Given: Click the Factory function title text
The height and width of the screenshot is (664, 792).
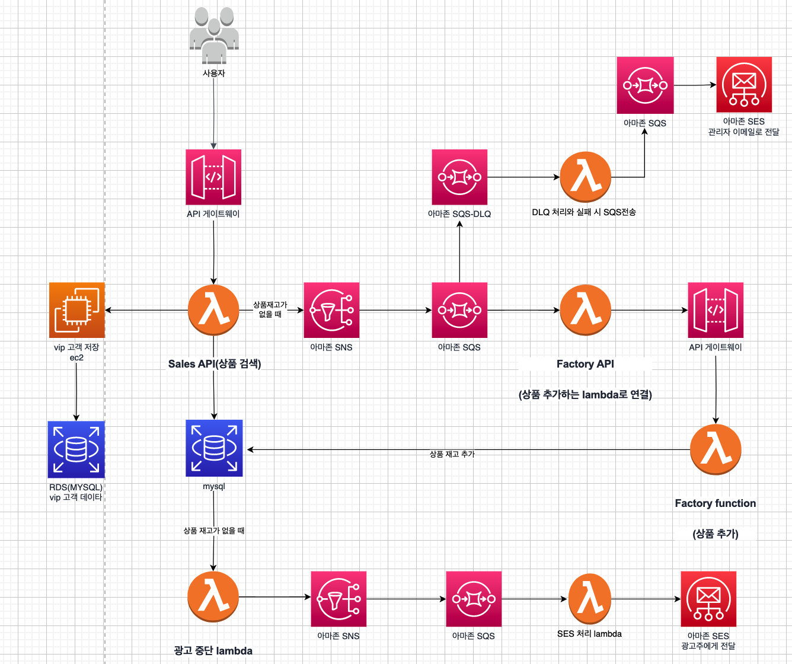Looking at the screenshot, I should (716, 503).
